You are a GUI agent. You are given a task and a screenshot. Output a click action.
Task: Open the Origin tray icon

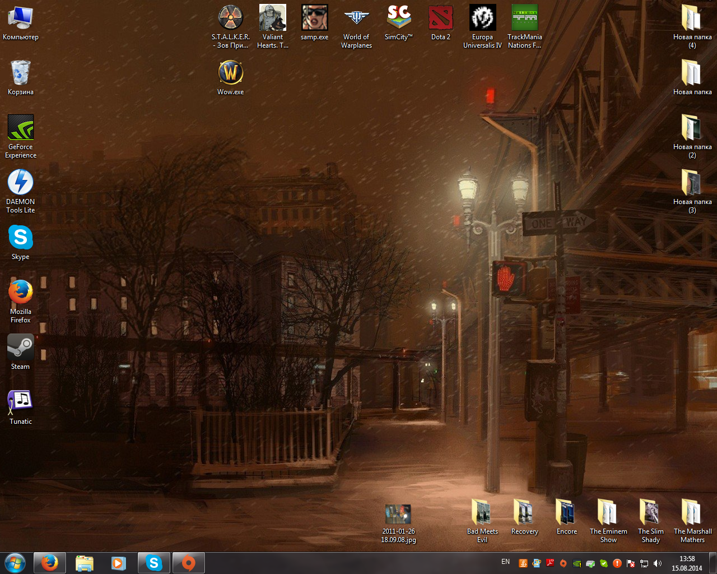(x=564, y=563)
